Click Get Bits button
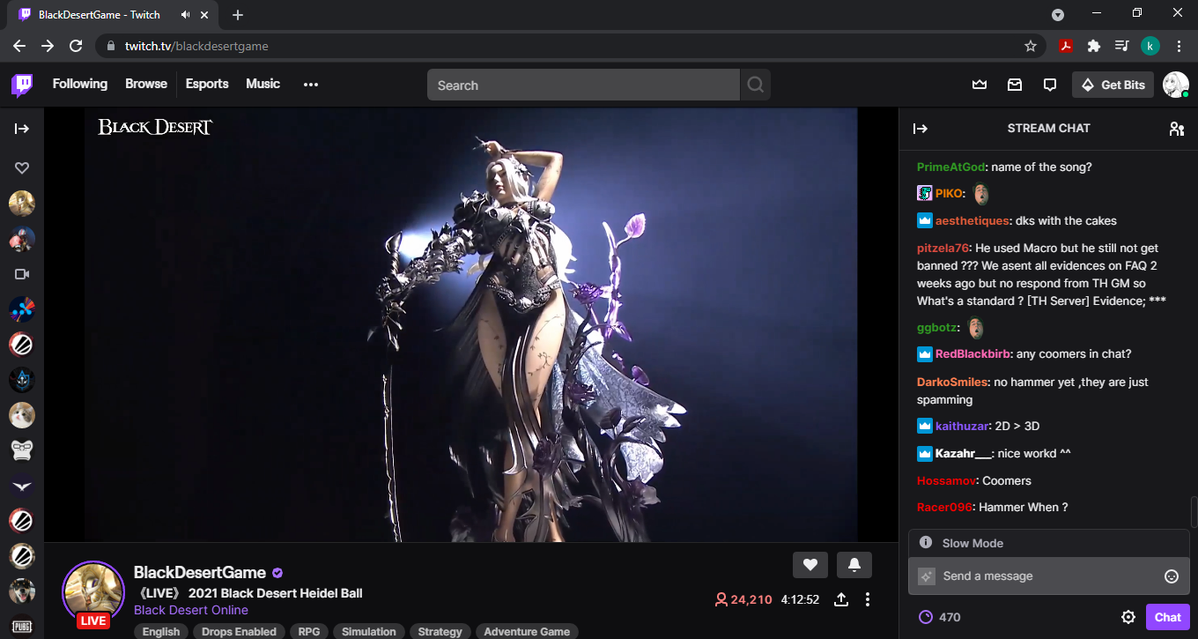The height and width of the screenshot is (639, 1198). click(x=1113, y=85)
